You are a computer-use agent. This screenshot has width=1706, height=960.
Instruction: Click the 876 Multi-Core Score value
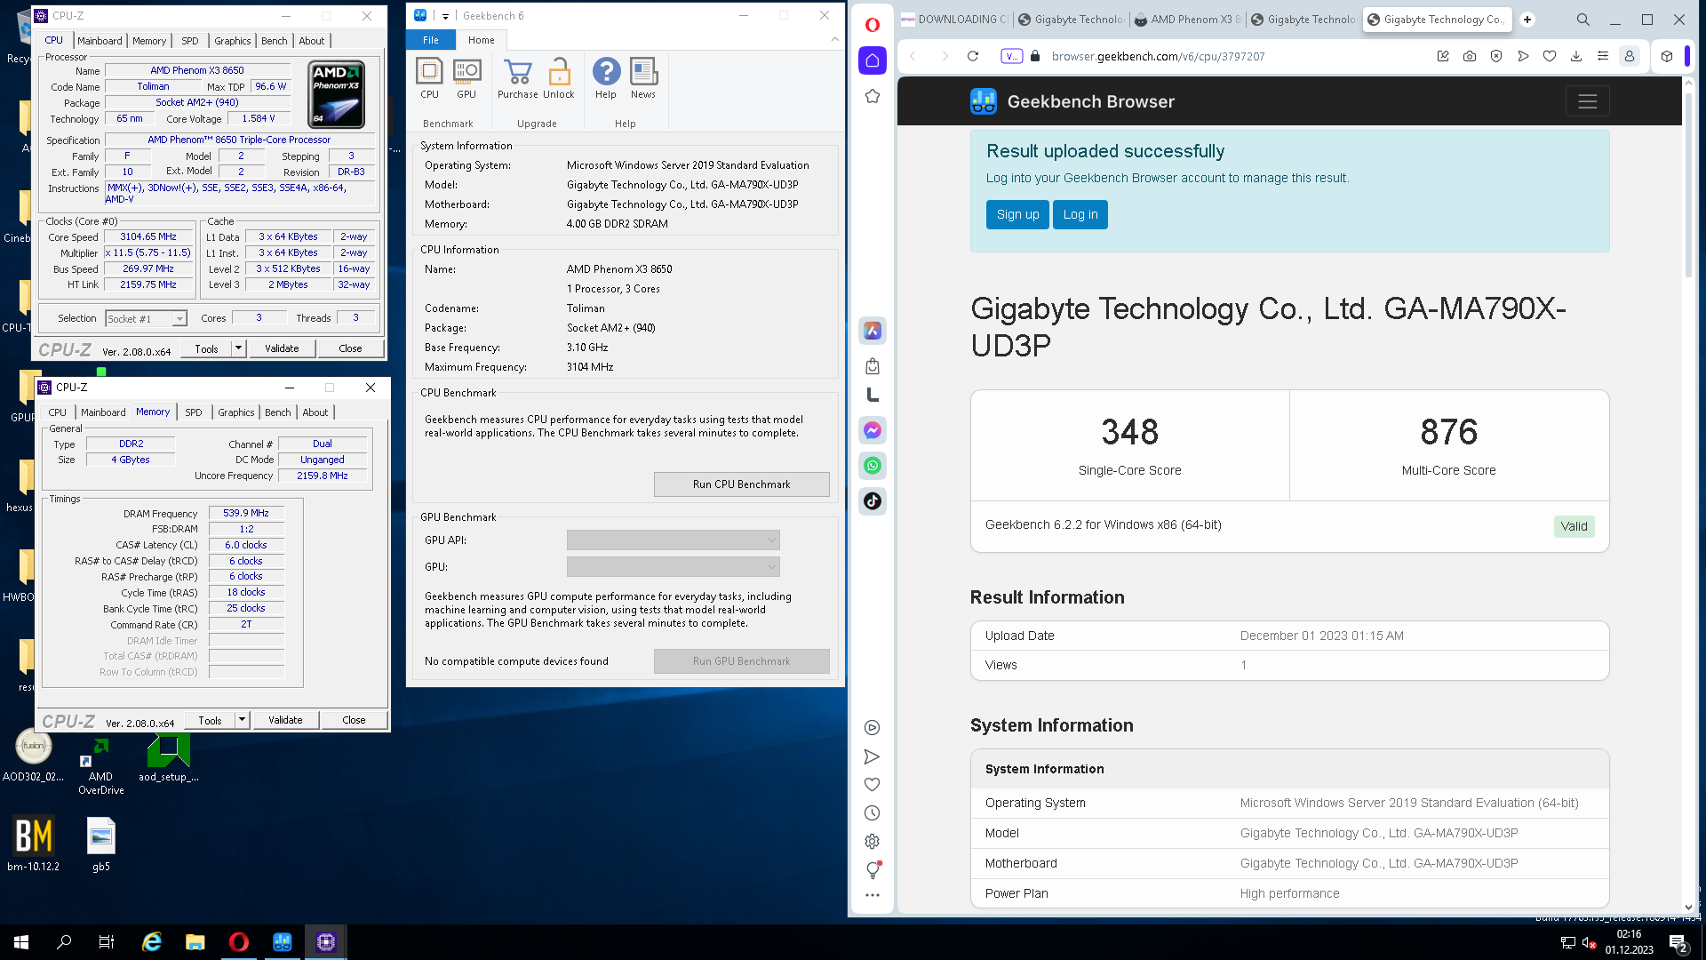(1448, 432)
